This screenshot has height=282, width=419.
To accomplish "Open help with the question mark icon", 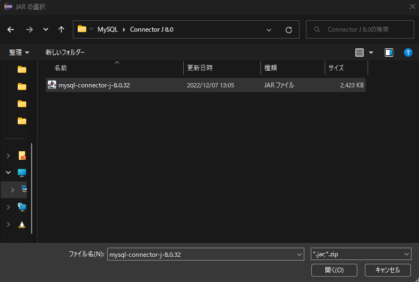I will coord(408,53).
